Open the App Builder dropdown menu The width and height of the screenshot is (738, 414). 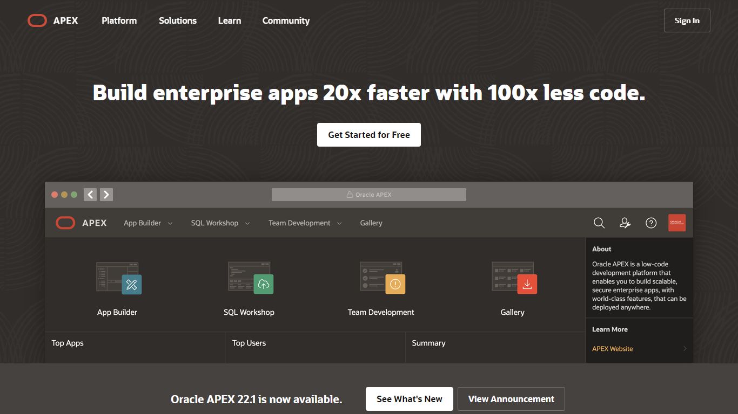pyautogui.click(x=148, y=223)
